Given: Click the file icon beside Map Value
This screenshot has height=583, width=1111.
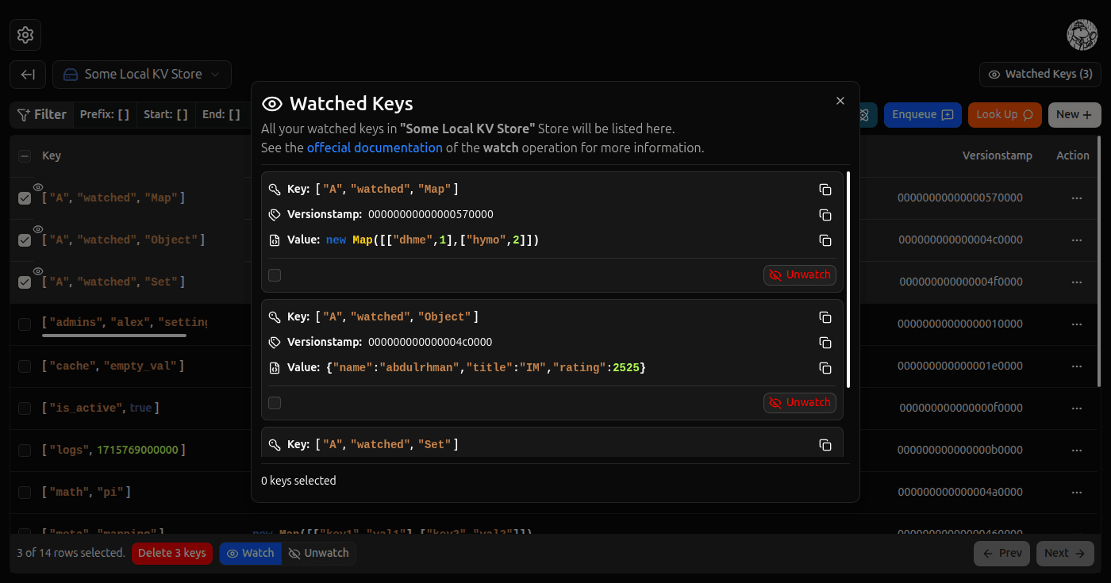Looking at the screenshot, I should point(275,240).
